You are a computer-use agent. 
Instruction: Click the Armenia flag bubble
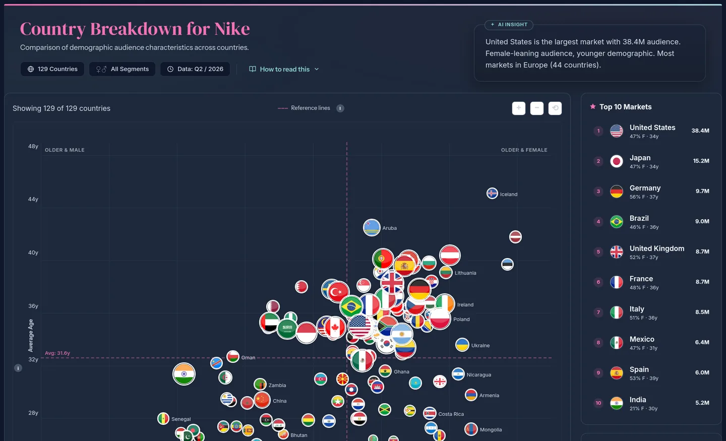(x=471, y=395)
